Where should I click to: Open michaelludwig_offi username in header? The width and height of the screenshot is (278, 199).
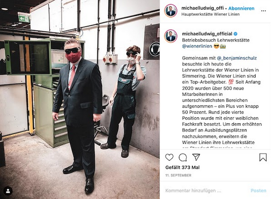(203, 8)
